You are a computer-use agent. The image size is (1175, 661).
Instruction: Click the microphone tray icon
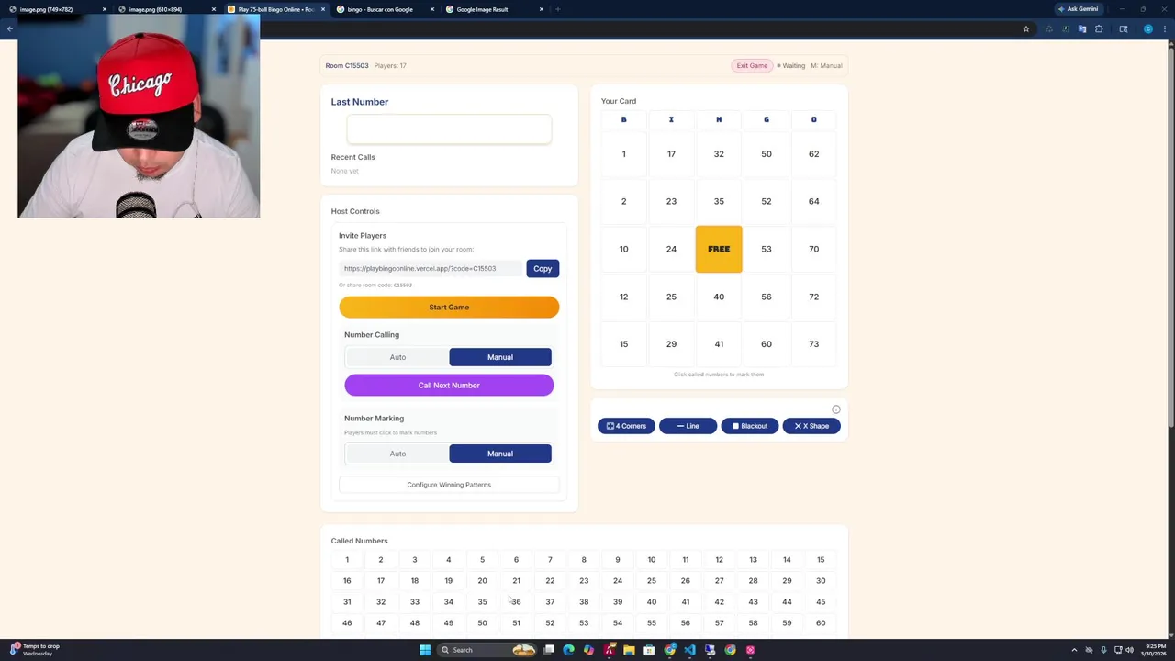[1103, 650]
